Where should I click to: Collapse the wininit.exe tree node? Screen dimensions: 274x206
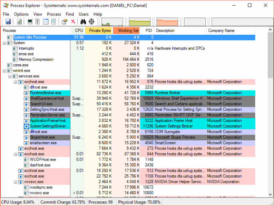[4, 71]
